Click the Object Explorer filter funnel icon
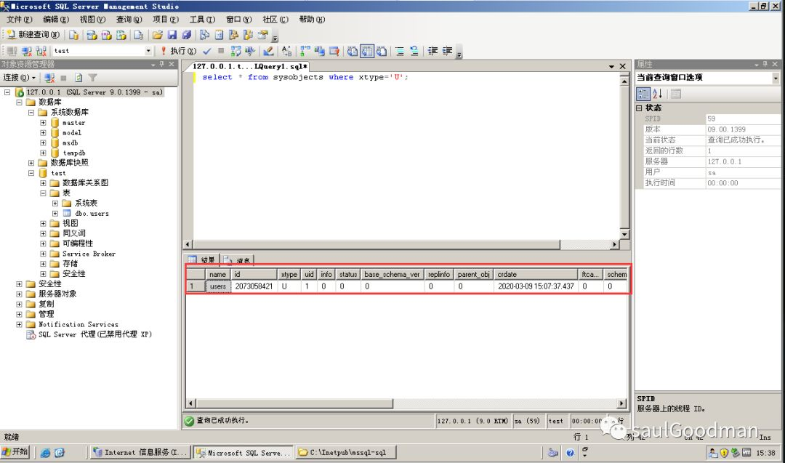 pos(92,78)
